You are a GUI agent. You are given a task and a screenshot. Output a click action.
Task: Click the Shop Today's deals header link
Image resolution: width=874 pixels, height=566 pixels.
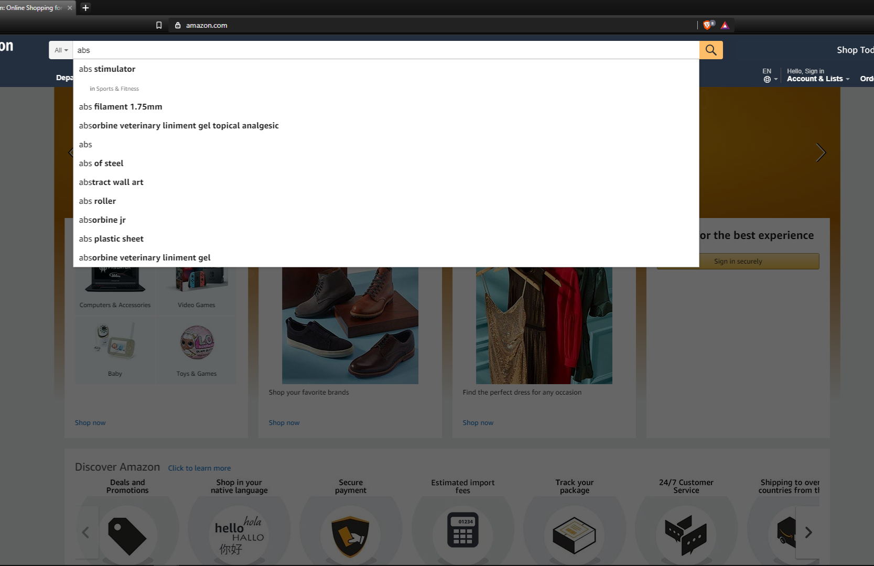[855, 50]
